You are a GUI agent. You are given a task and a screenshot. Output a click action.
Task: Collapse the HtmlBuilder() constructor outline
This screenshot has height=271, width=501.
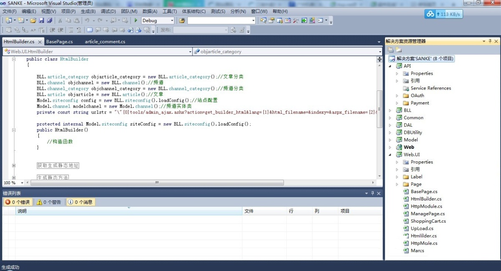[x=14, y=130]
